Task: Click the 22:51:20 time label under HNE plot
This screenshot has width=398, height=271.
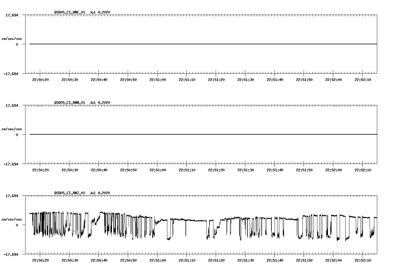Action: [216, 80]
